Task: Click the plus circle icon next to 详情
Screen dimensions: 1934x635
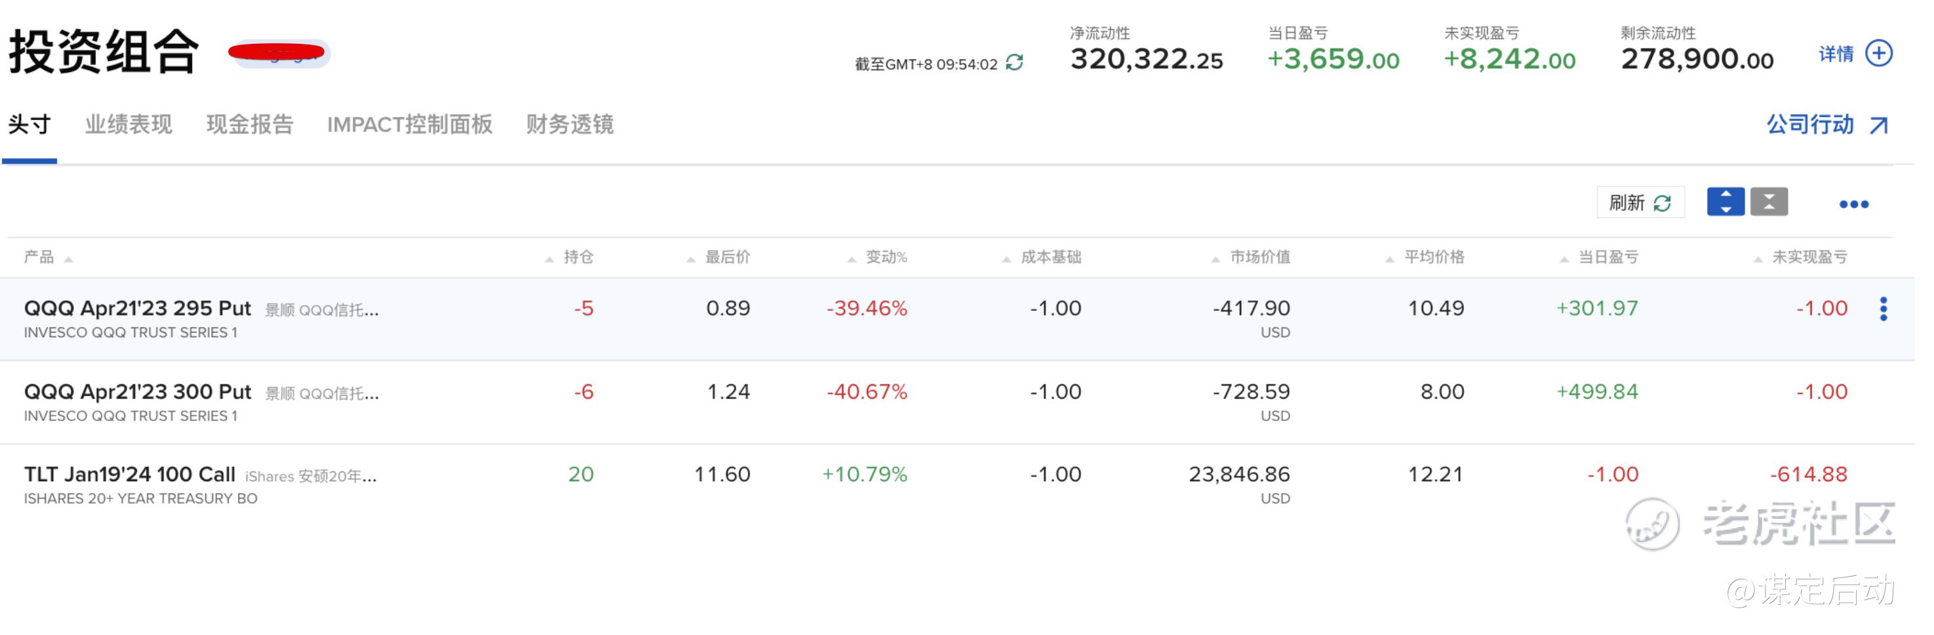Action: [1878, 54]
